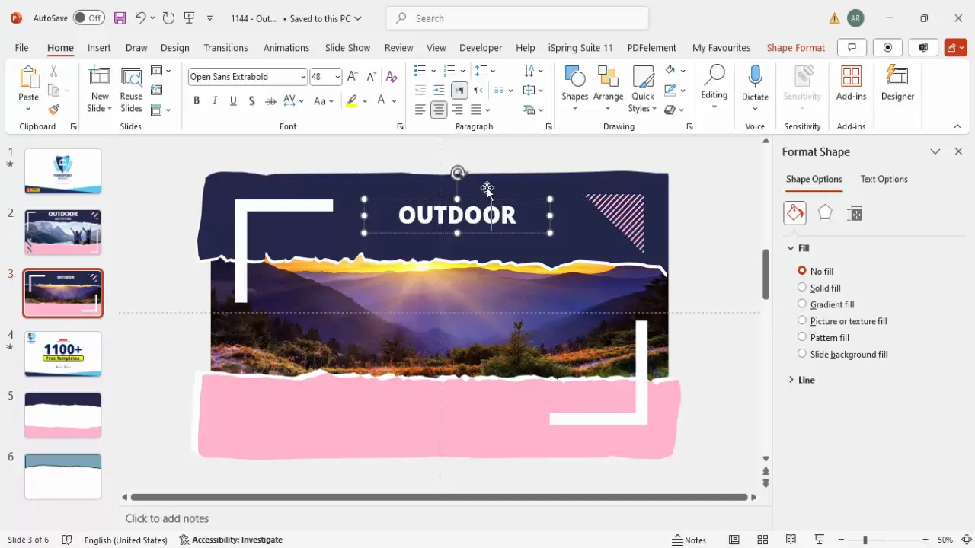
Task: Switch to Transitions ribbon tab
Action: (225, 47)
